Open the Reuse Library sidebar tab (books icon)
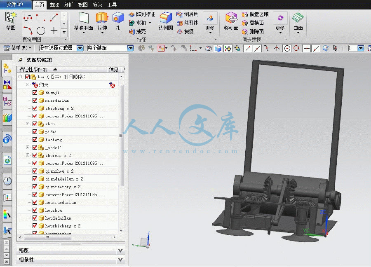Screen dimensions: 371x267 click(7, 117)
